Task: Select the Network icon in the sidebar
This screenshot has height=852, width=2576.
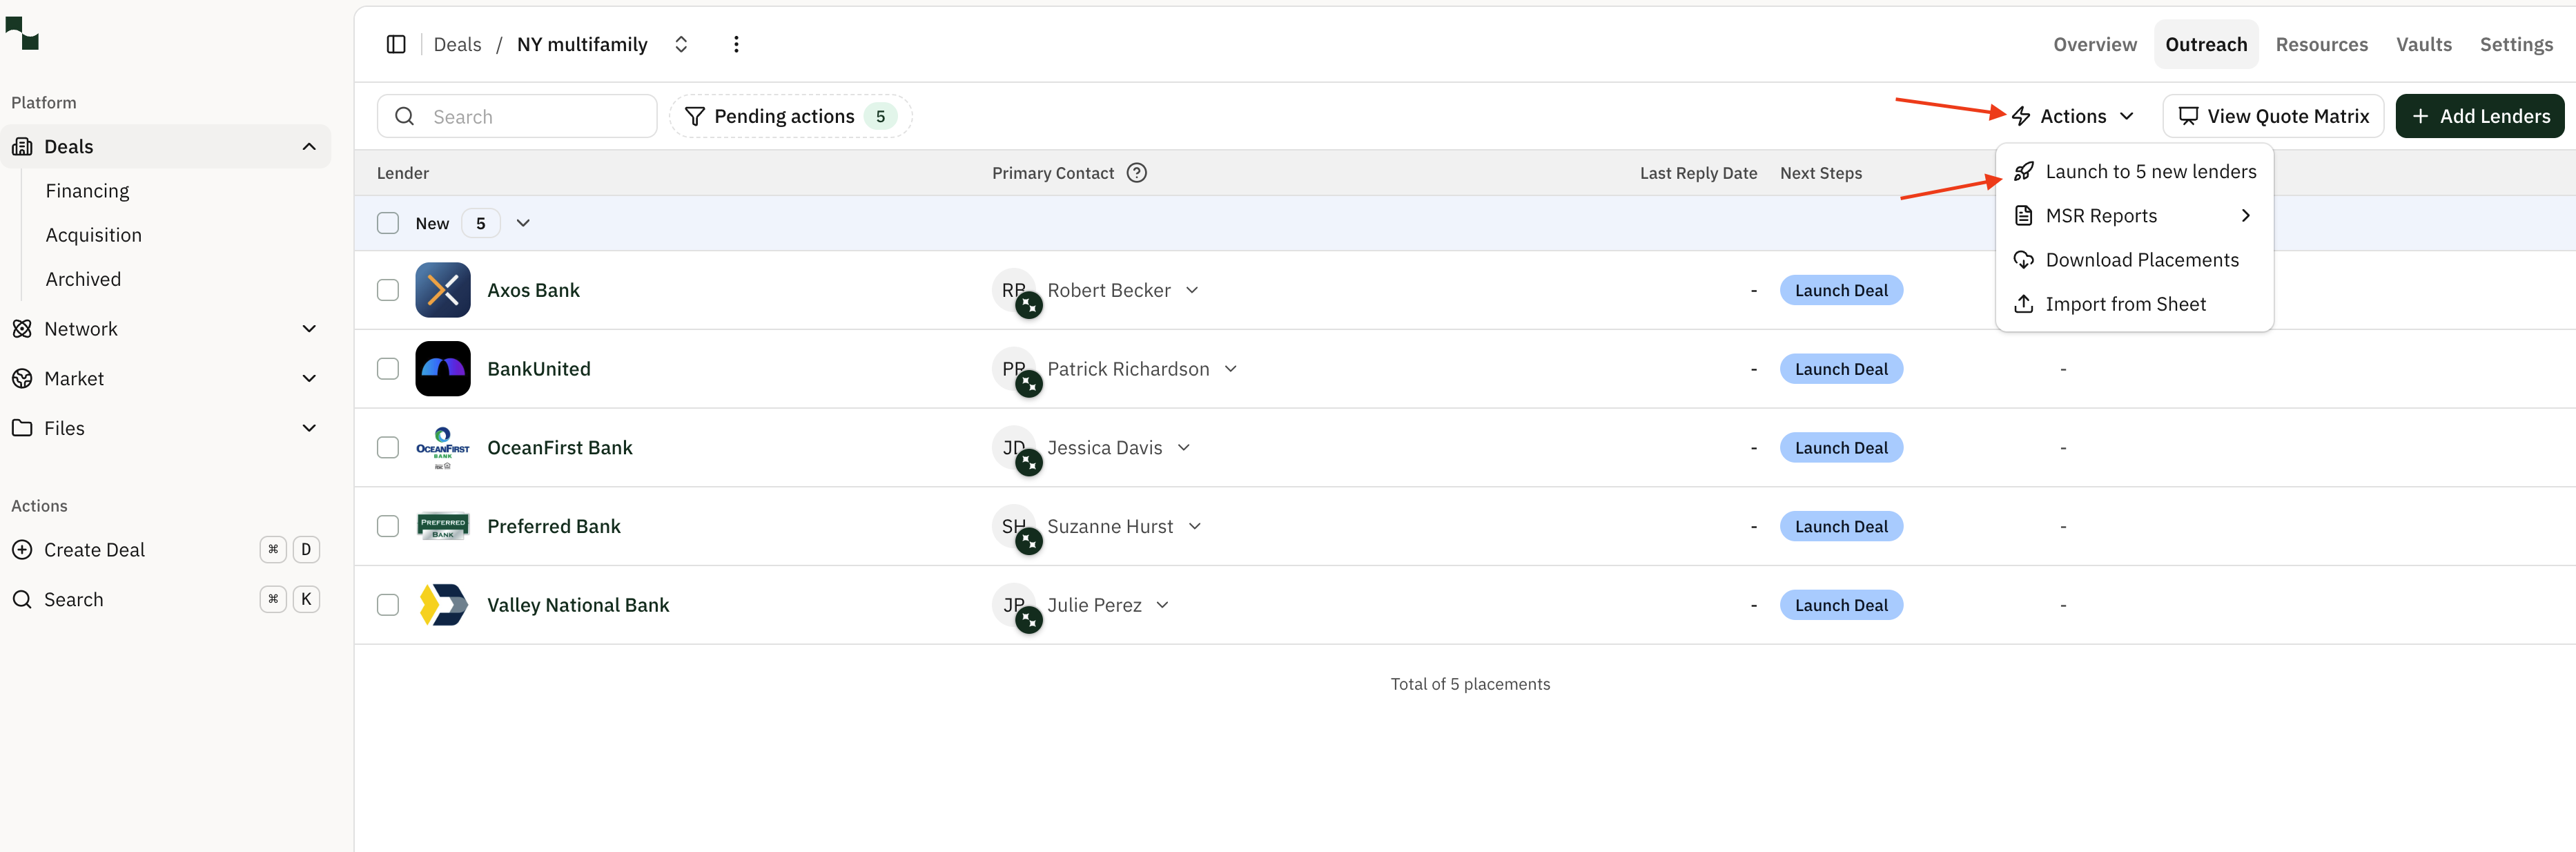Action: coord(23,328)
